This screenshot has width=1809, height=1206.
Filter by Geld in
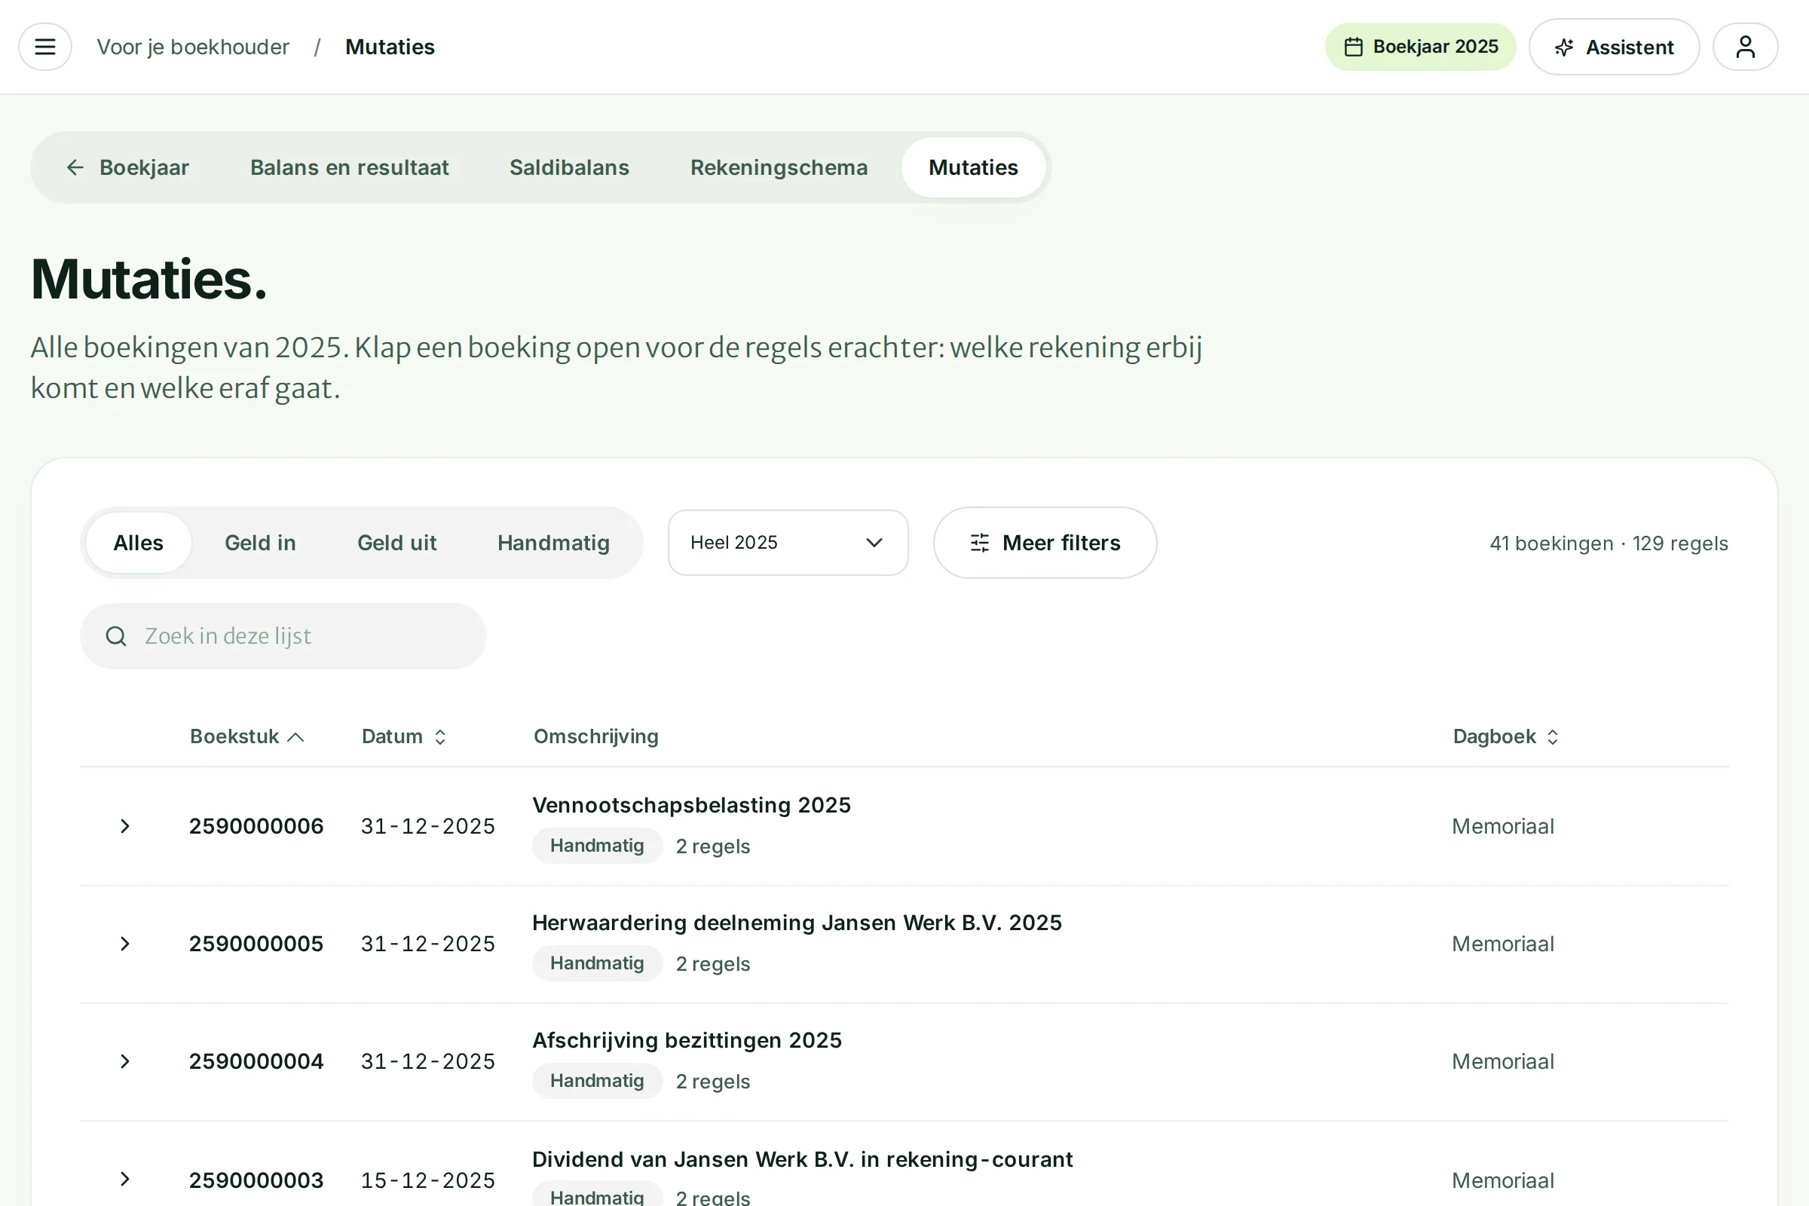tap(260, 543)
